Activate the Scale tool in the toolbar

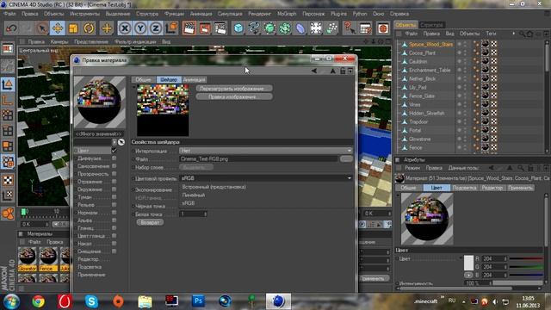tap(73, 28)
